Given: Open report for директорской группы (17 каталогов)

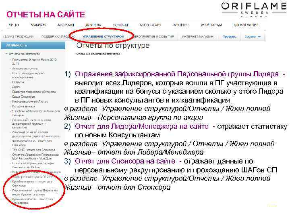Looking at the screenshot, I should (31, 124).
